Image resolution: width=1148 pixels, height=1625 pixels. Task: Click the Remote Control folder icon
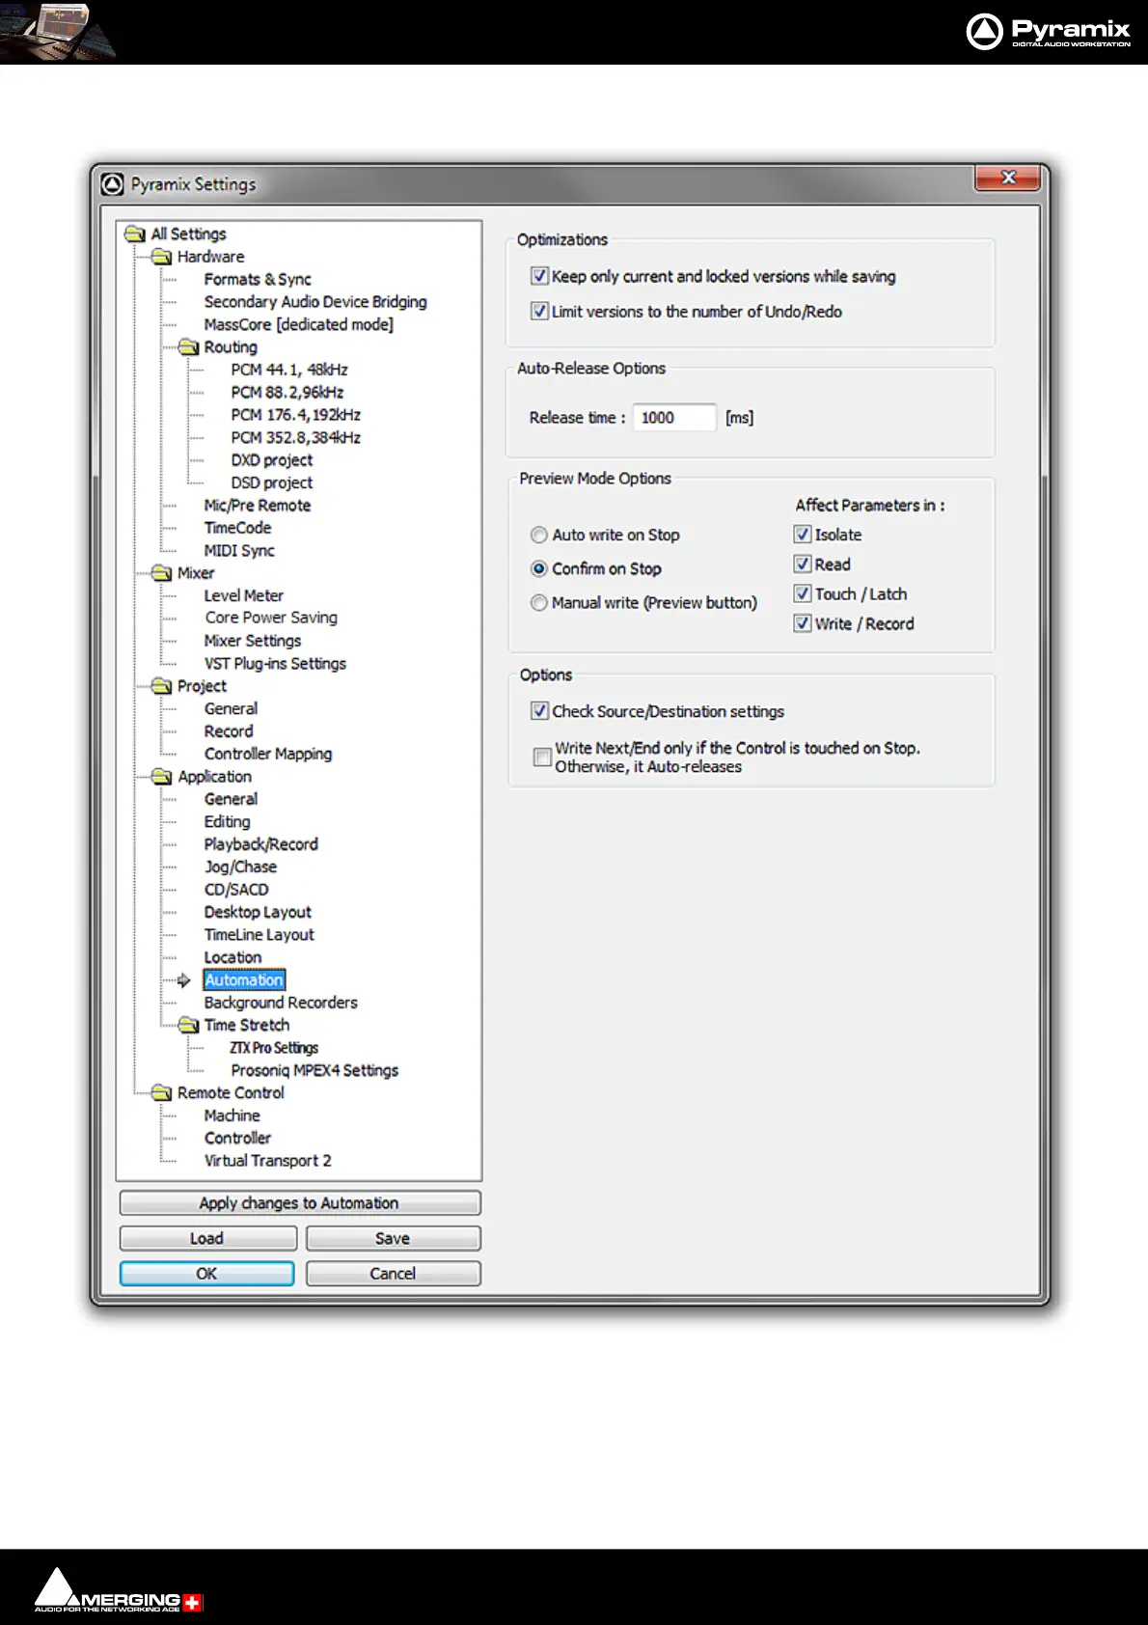click(x=162, y=1092)
